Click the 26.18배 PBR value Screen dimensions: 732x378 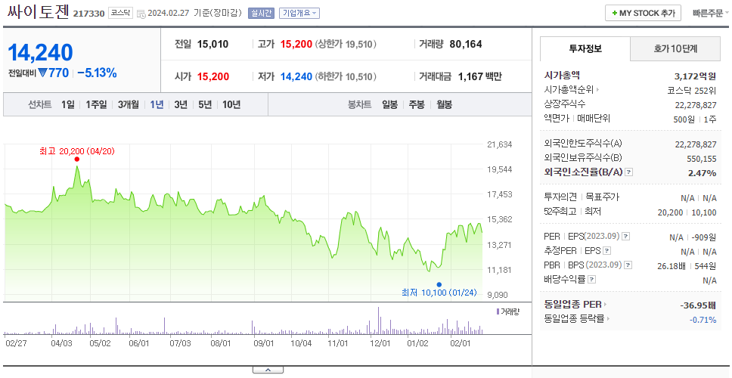pyautogui.click(x=672, y=265)
